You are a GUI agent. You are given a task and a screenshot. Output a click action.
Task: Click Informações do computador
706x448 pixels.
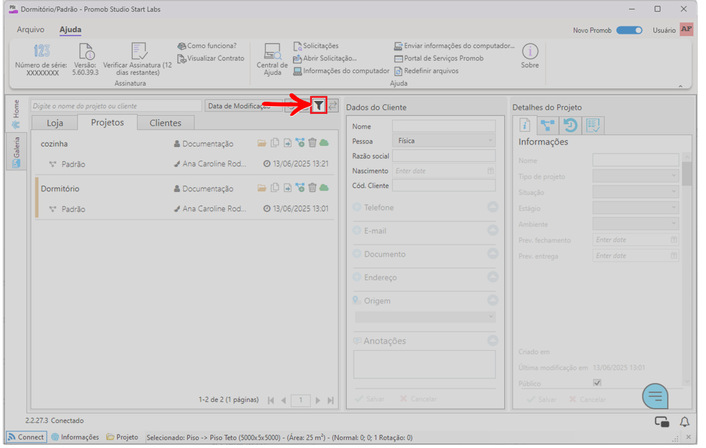coord(341,71)
